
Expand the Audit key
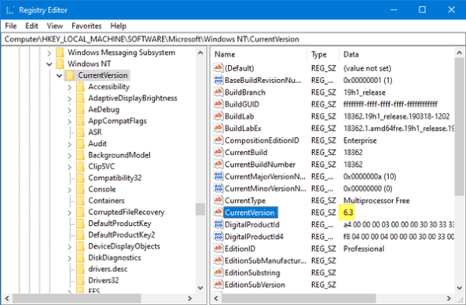(69, 144)
